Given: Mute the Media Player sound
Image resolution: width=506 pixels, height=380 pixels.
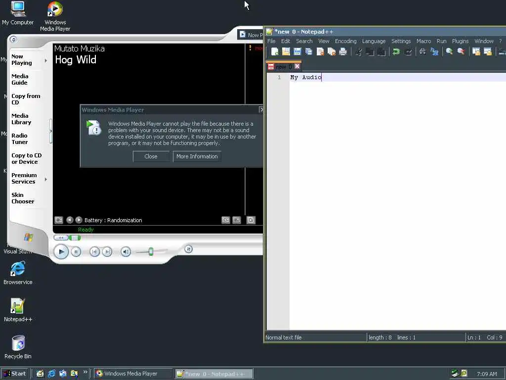Looking at the screenshot, I should click(126, 252).
